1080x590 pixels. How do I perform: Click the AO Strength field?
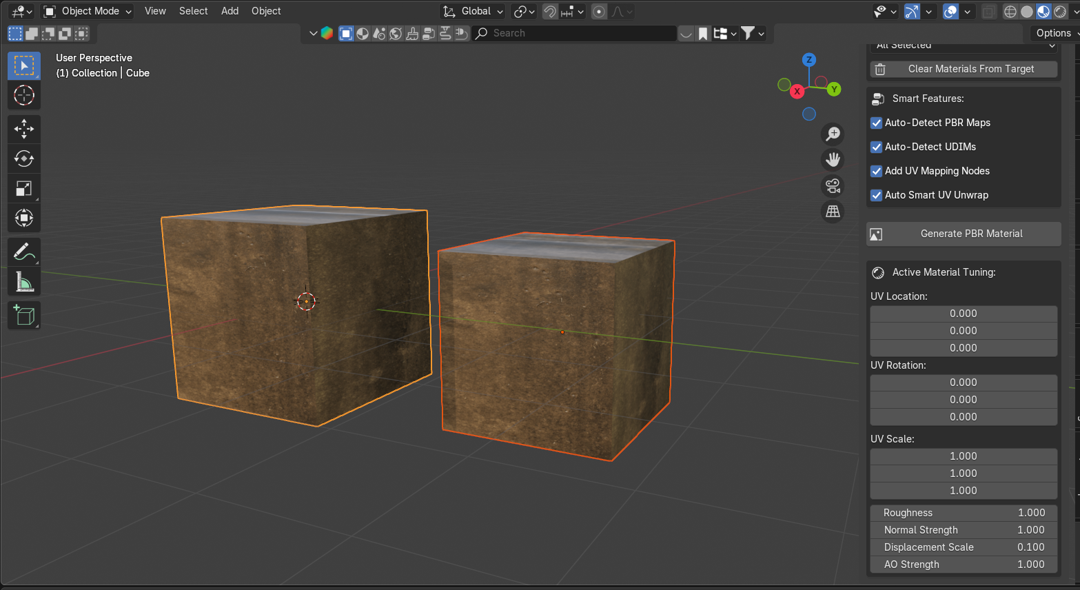(x=964, y=564)
